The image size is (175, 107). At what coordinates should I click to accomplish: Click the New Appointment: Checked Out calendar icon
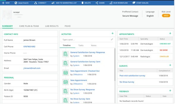(x=65, y=73)
